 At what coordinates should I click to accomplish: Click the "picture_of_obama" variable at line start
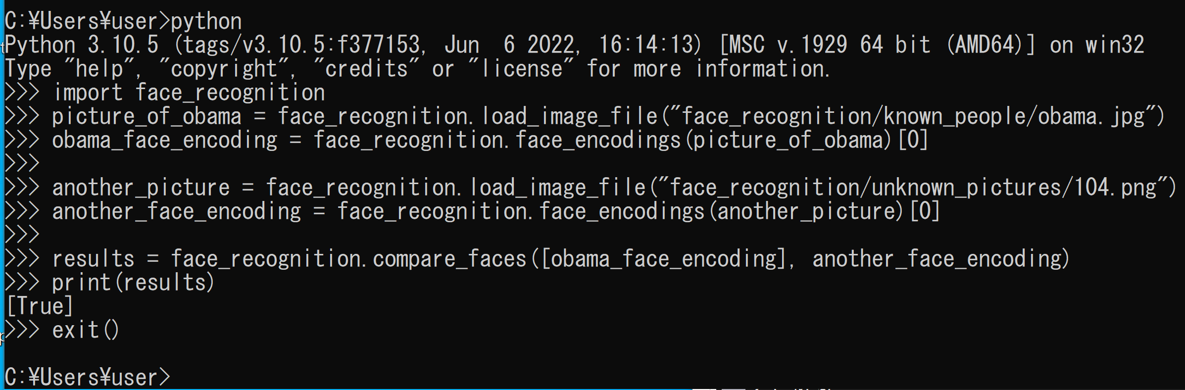pos(147,116)
